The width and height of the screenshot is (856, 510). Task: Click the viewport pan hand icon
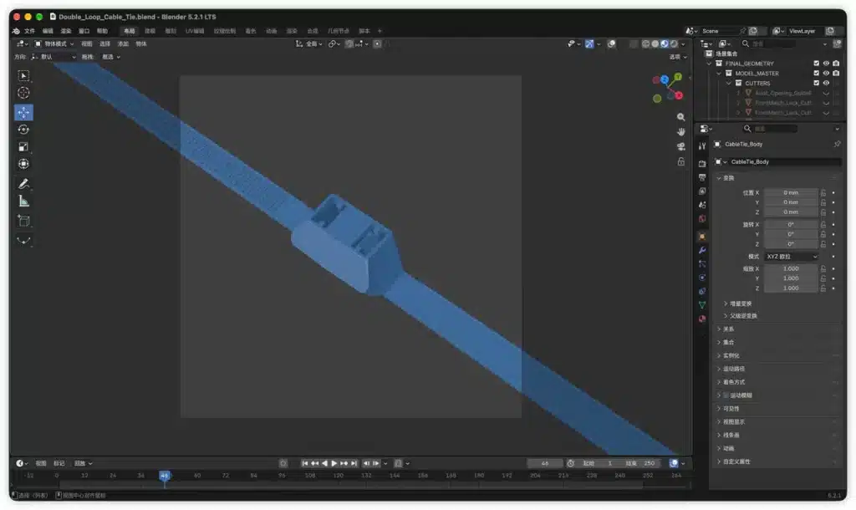pyautogui.click(x=680, y=131)
